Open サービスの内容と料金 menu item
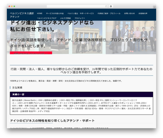Image resolution: width=163 pixels, height=138 pixels. tap(55, 13)
